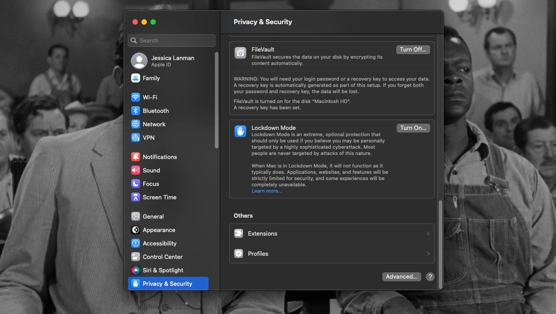The image size is (556, 314).
Task: Expand the Extensions section
Action: [x=331, y=233]
